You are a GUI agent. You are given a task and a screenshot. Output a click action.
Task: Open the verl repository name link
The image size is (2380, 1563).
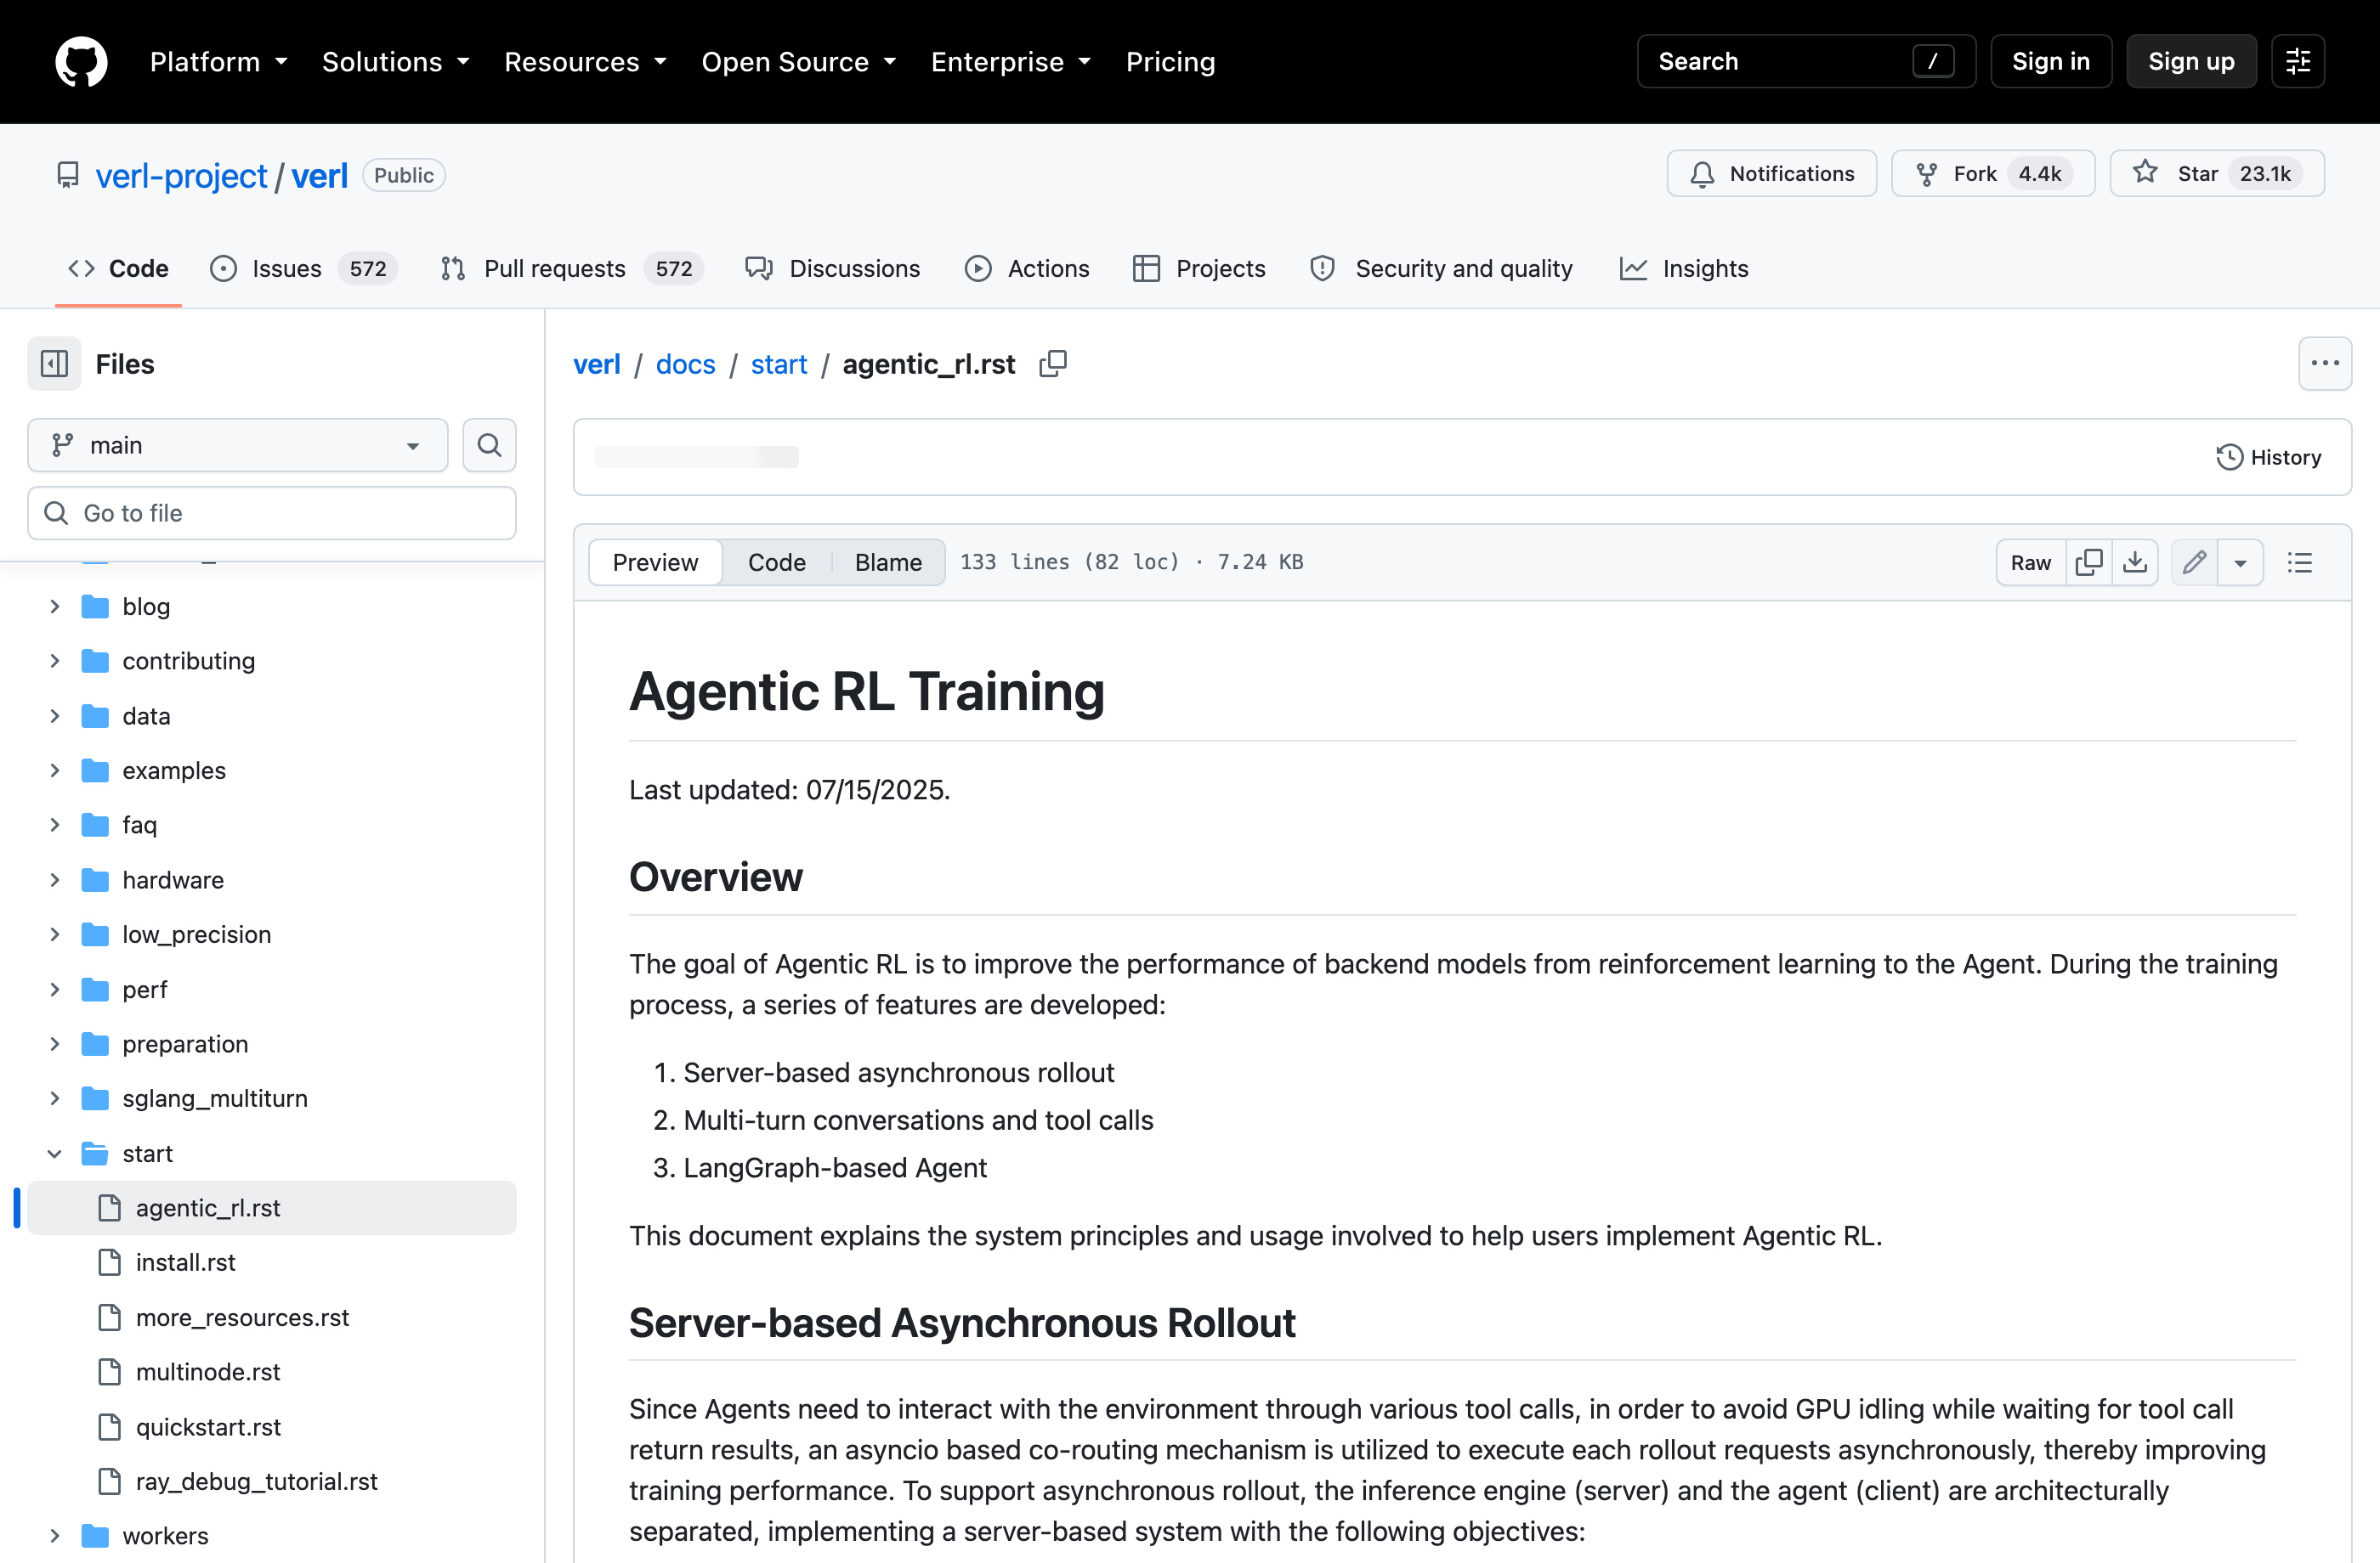tap(320, 176)
